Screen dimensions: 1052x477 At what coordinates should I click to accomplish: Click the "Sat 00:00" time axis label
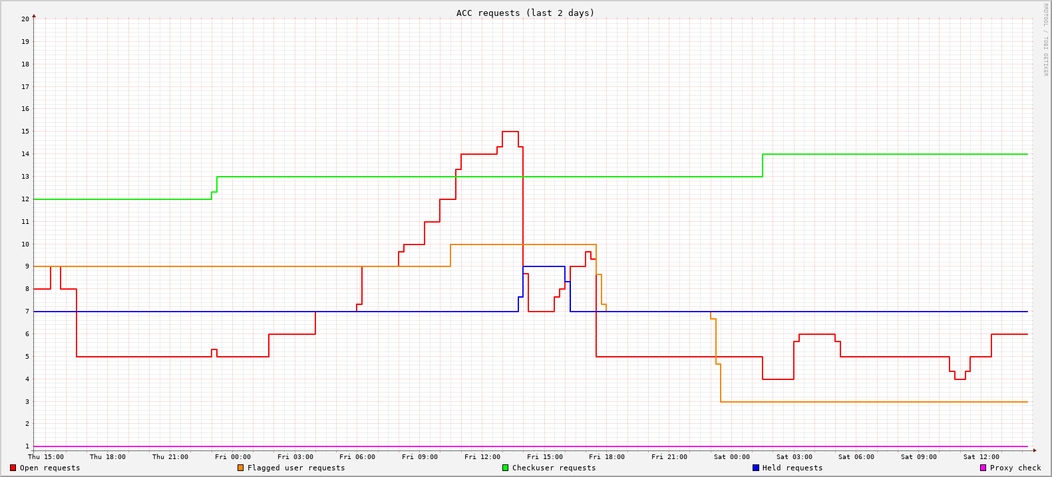[x=732, y=456]
